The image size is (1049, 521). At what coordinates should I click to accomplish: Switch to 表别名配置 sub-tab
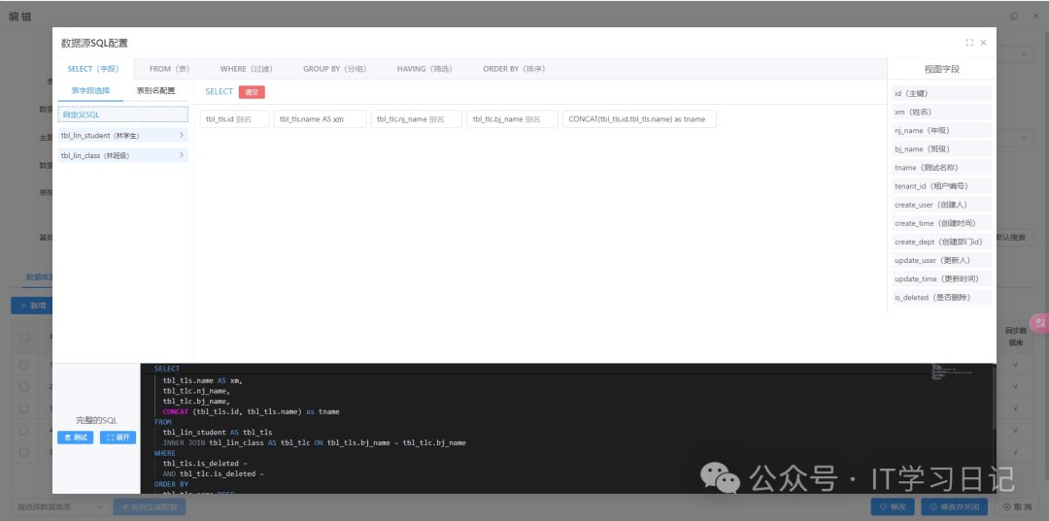pyautogui.click(x=155, y=91)
